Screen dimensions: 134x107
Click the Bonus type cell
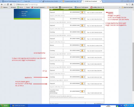point(56,45)
